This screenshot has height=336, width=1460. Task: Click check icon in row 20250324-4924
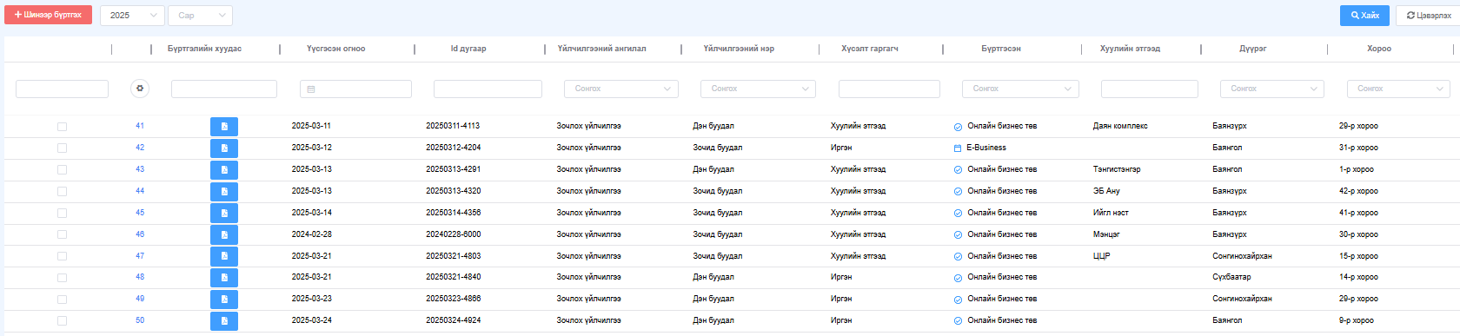pos(958,321)
